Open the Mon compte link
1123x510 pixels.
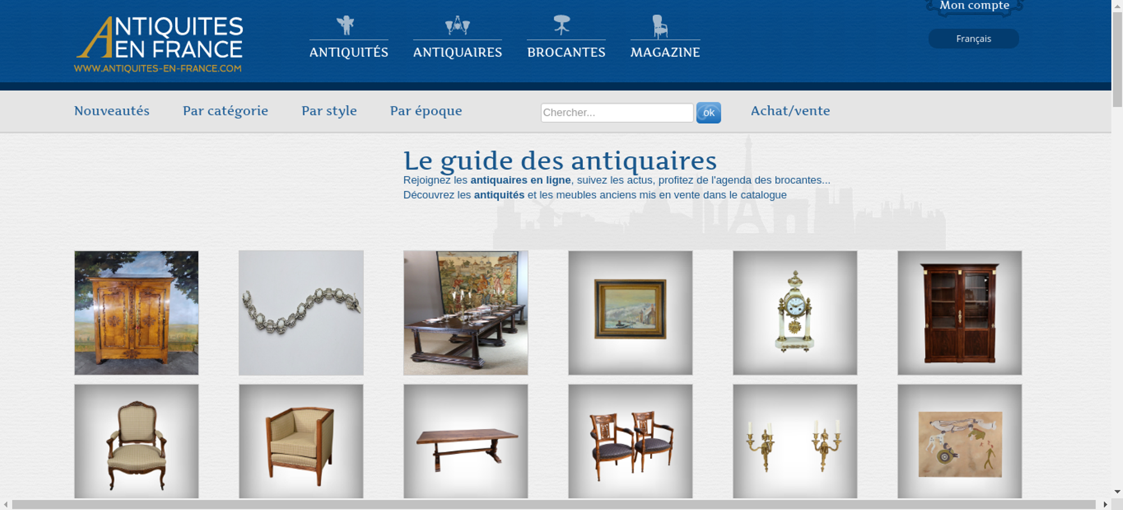pyautogui.click(x=974, y=6)
